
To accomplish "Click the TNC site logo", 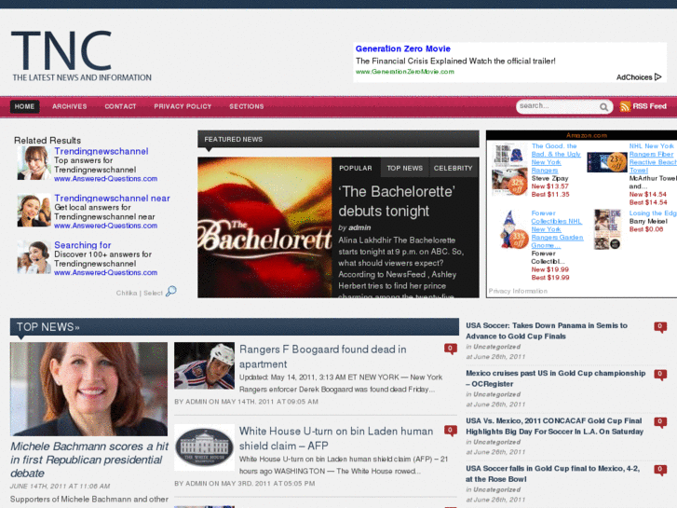I will tap(81, 55).
